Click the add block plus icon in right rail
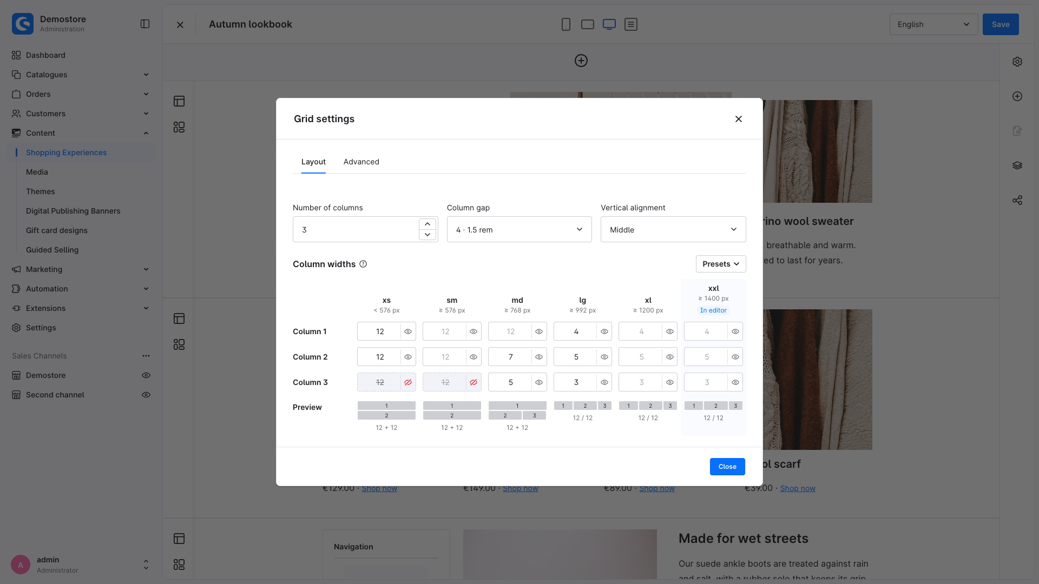 click(1017, 96)
